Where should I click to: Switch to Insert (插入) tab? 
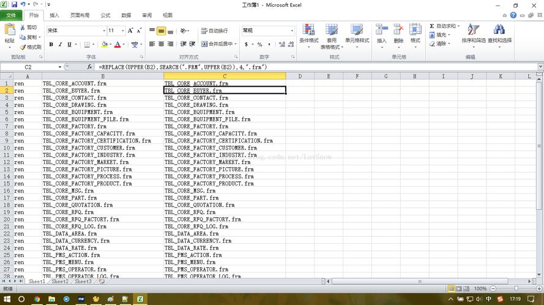point(54,15)
